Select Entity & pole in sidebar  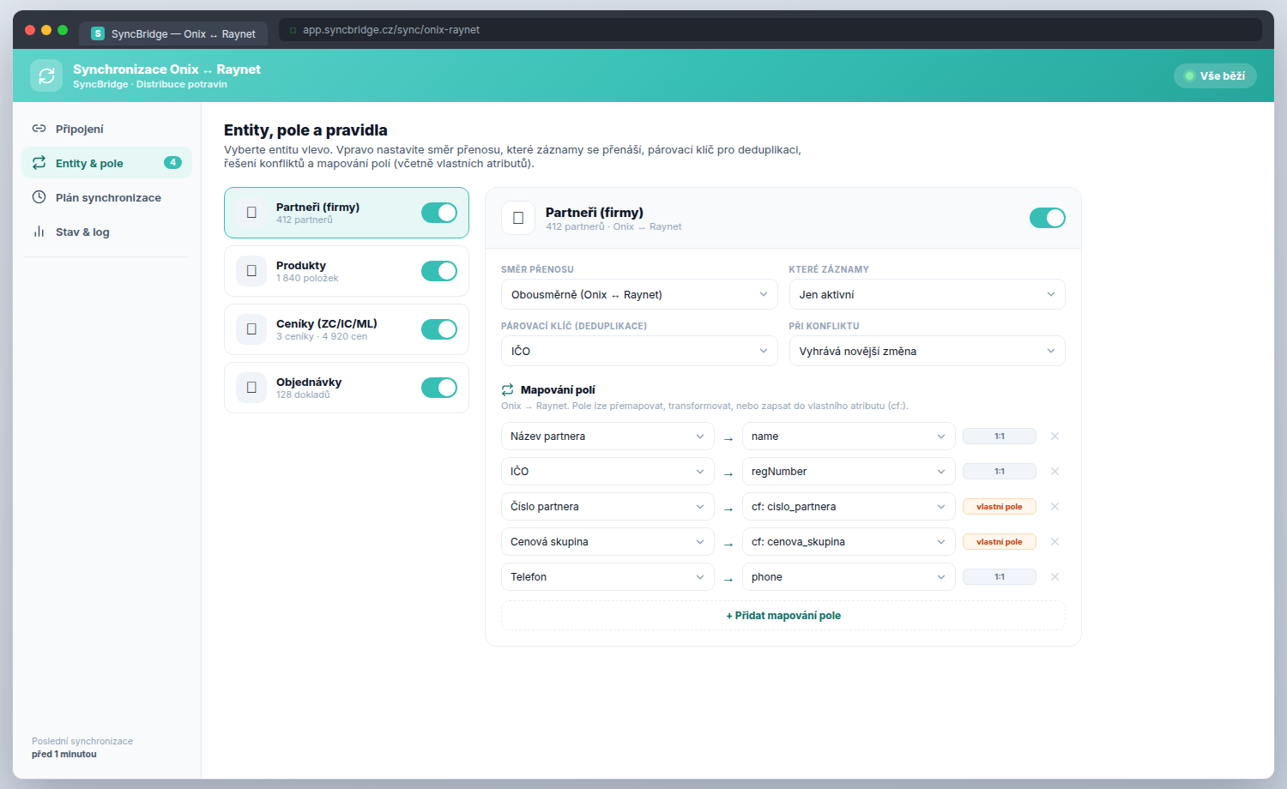(106, 163)
